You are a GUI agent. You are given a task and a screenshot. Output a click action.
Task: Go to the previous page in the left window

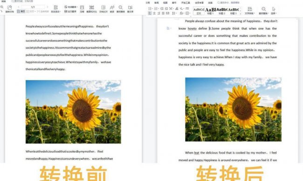click(x=19, y=7)
